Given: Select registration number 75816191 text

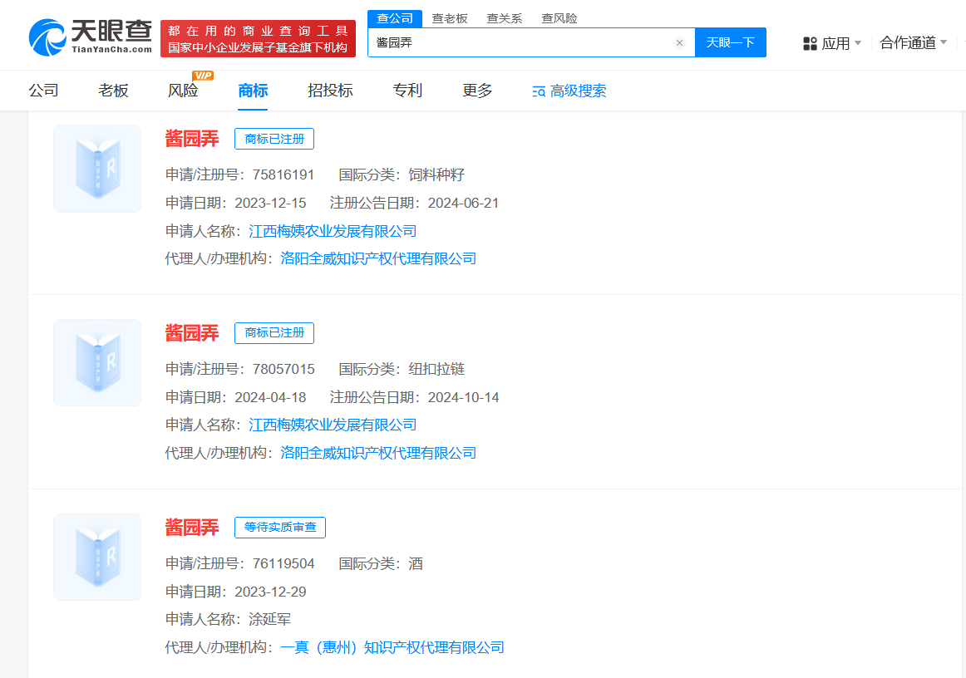Looking at the screenshot, I should point(283,174).
